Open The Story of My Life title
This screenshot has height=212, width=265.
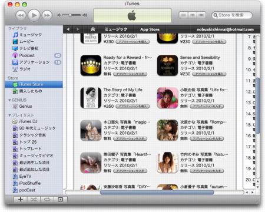pyautogui.click(x=123, y=90)
